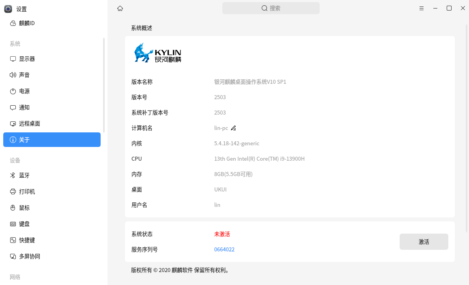Click the CPU value i9-13900H text
Viewport: 469px width, 285px height.
pyautogui.click(x=259, y=159)
